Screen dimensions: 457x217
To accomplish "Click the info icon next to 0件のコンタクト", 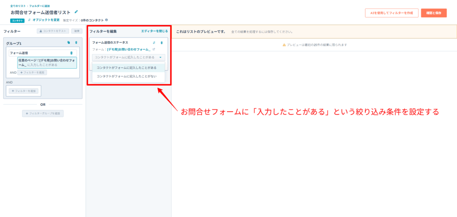I will pyautogui.click(x=106, y=20).
